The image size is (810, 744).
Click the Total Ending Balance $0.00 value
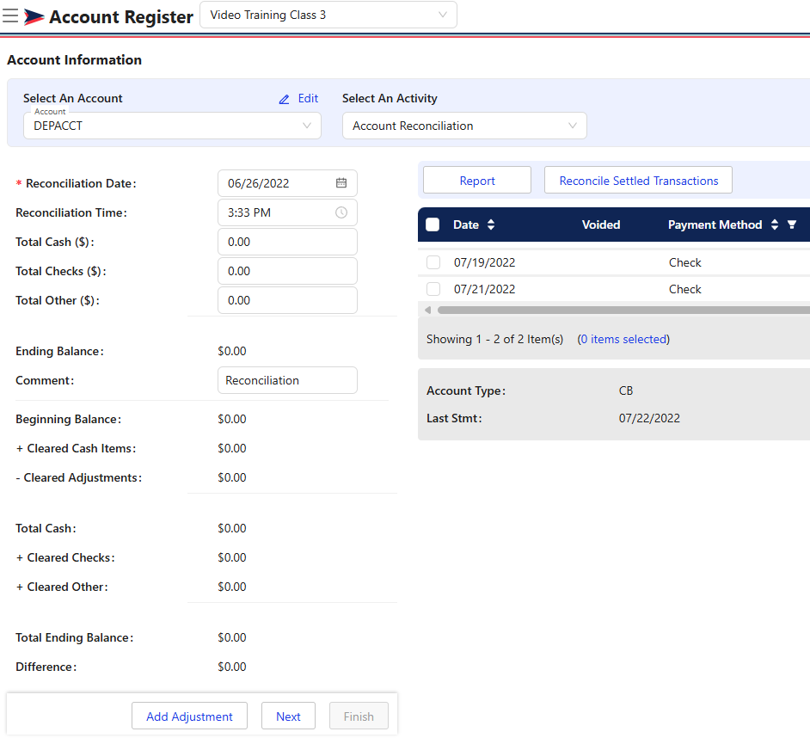point(232,637)
